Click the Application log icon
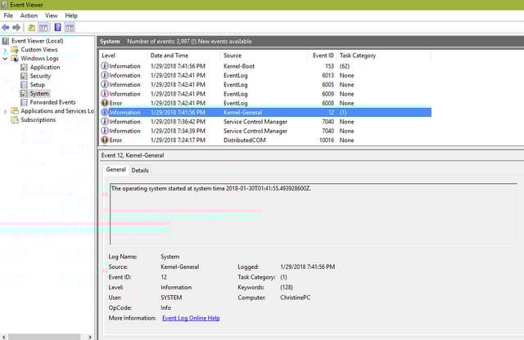Screen dimensions: 524x340 click(x=24, y=67)
